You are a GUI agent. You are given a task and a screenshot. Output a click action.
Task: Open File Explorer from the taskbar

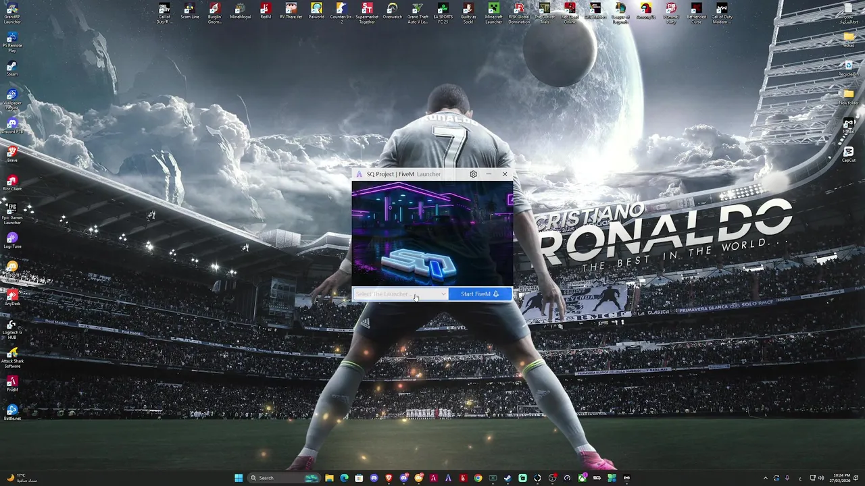pyautogui.click(x=329, y=478)
